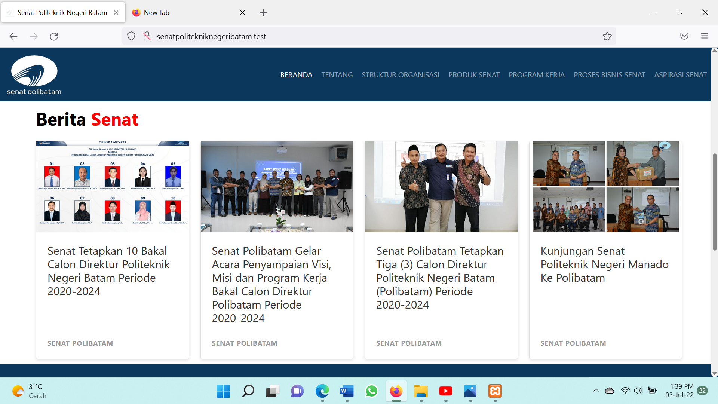Image resolution: width=718 pixels, height=404 pixels.
Task: Open the Windows Start menu
Action: click(x=223, y=391)
